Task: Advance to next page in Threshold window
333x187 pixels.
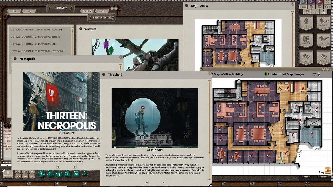Action: (x=163, y=183)
